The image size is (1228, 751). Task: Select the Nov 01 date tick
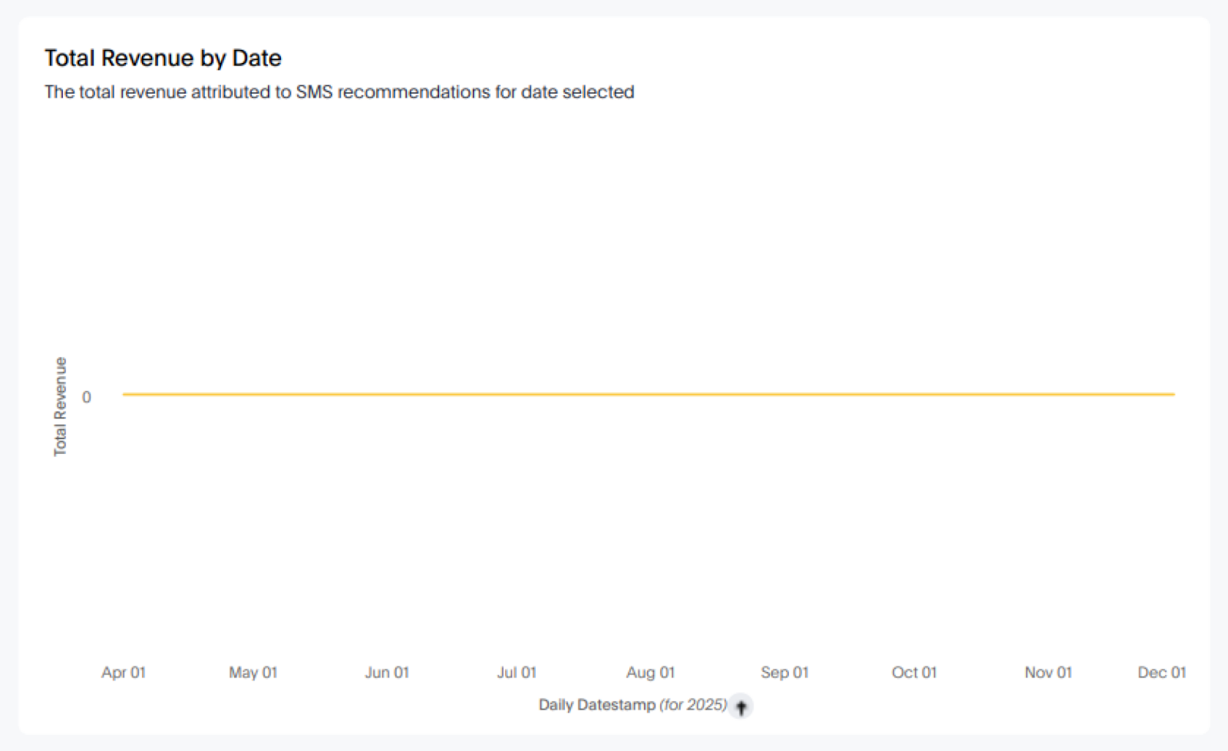point(1048,673)
